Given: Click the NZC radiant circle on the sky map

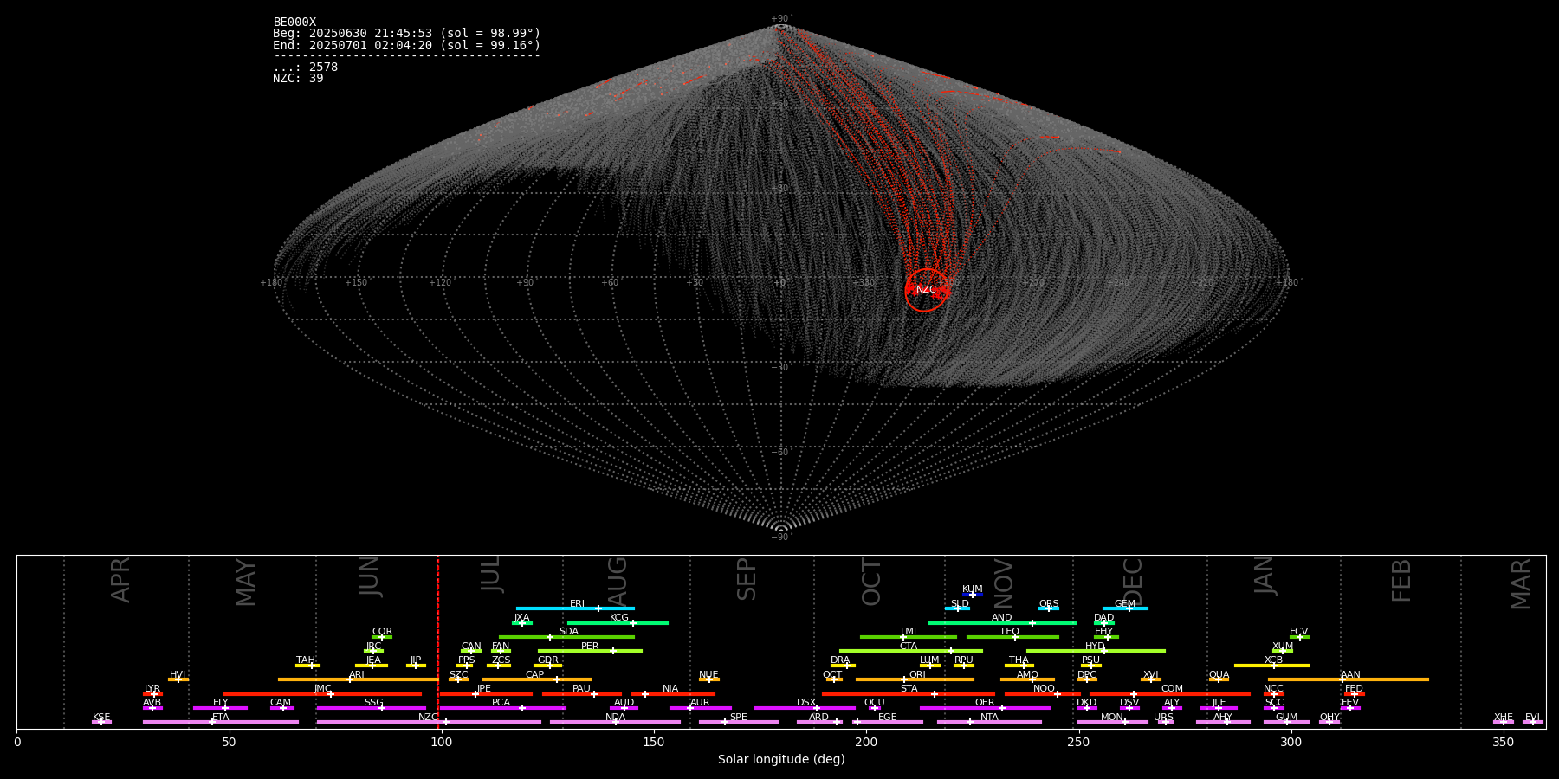Looking at the screenshot, I should tap(927, 290).
